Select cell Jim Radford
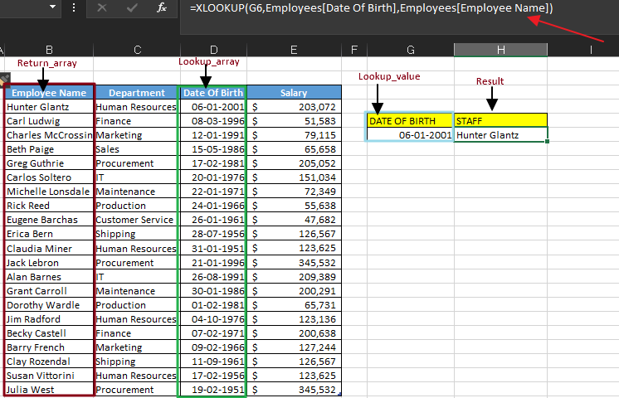The width and height of the screenshot is (619, 398). (49, 319)
